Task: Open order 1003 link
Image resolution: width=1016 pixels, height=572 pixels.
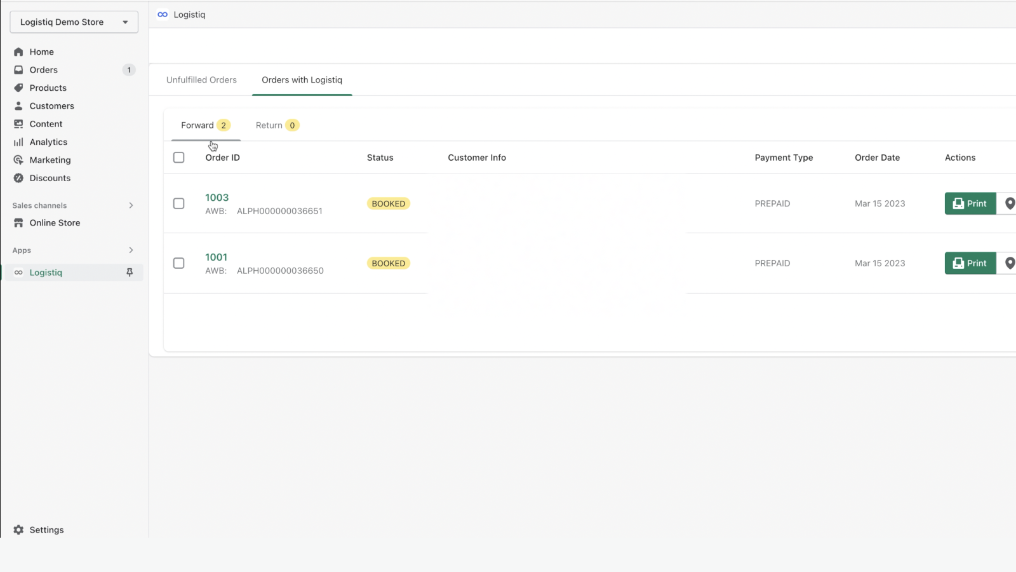Action: click(x=217, y=198)
